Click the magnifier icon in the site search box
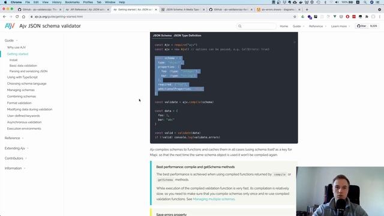 click(240, 26)
